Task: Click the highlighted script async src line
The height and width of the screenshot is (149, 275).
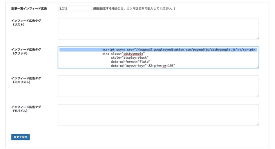Action: [x=179, y=50]
